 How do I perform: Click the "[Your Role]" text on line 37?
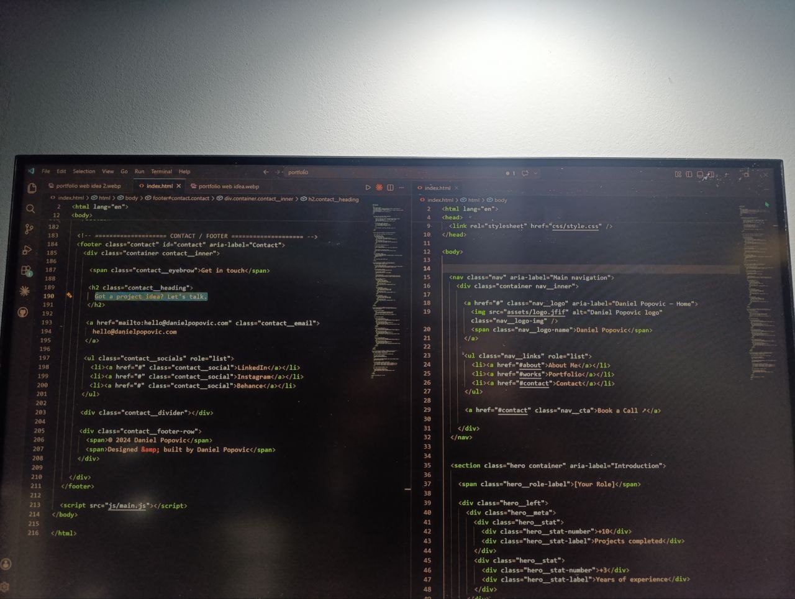pyautogui.click(x=594, y=484)
